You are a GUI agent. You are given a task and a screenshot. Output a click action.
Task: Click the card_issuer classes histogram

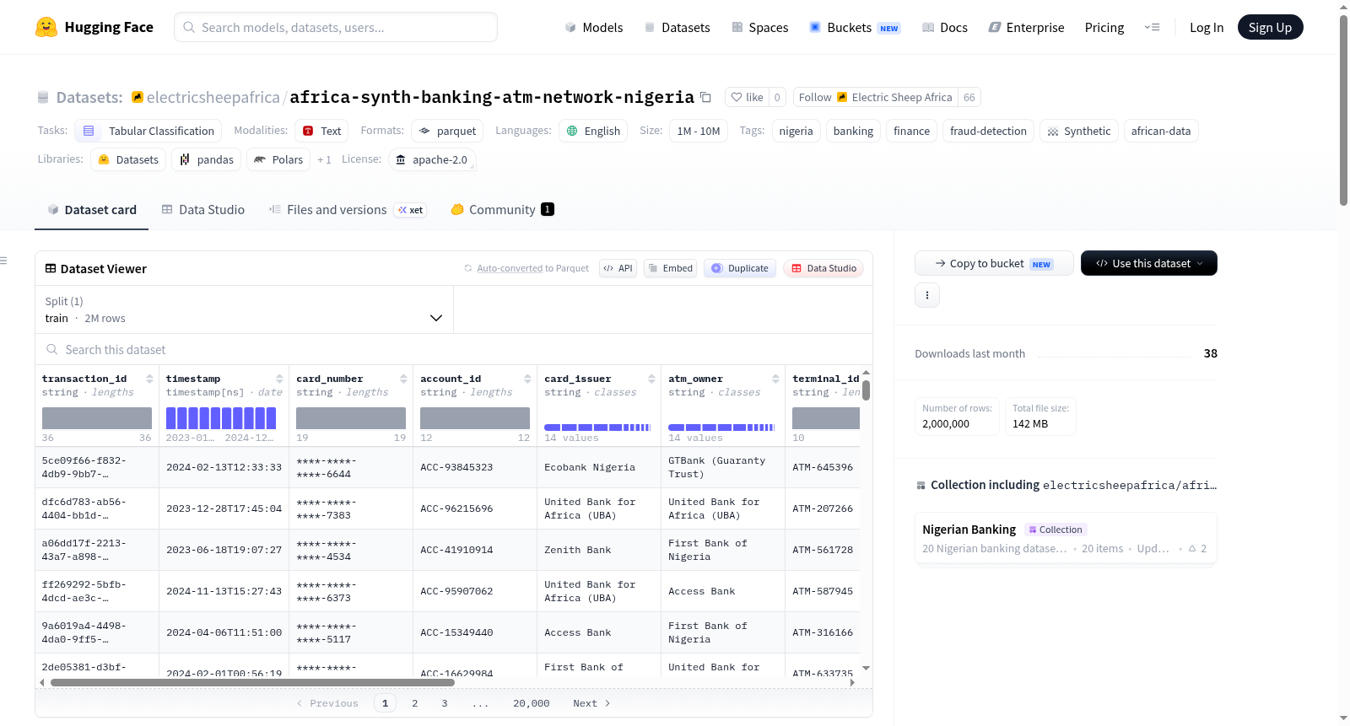(x=597, y=428)
